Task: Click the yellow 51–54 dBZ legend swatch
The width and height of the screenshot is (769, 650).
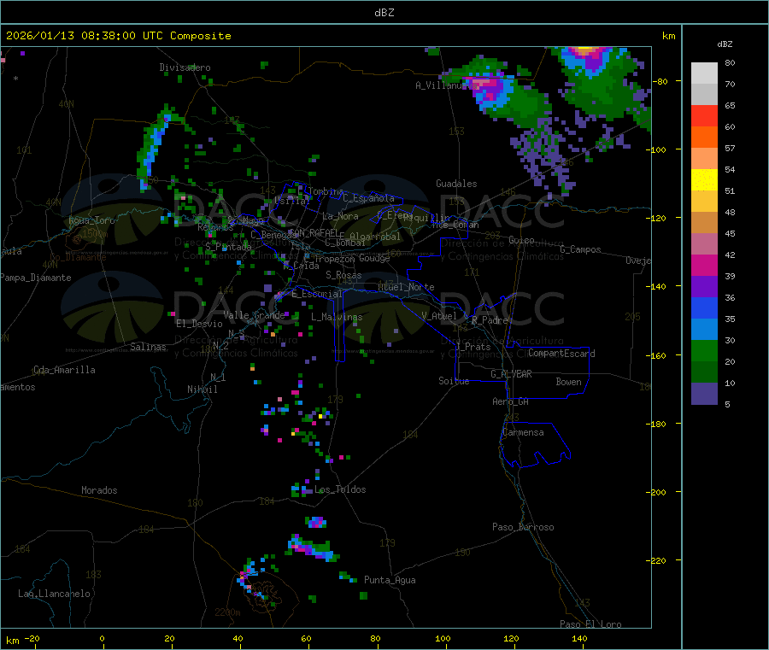Action: pos(704,180)
